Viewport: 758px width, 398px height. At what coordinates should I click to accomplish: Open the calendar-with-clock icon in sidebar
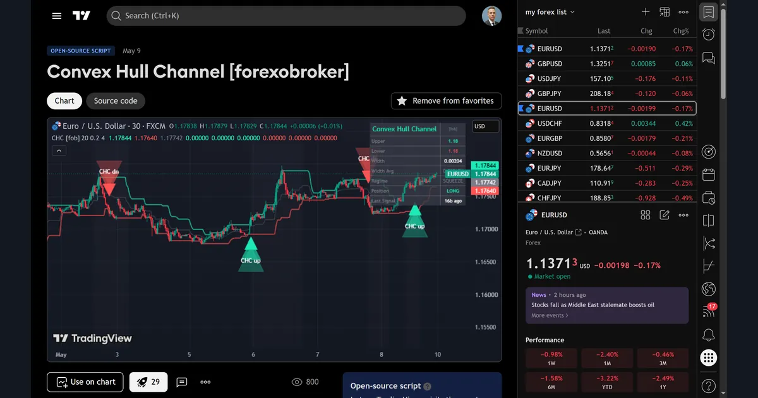pyautogui.click(x=709, y=198)
